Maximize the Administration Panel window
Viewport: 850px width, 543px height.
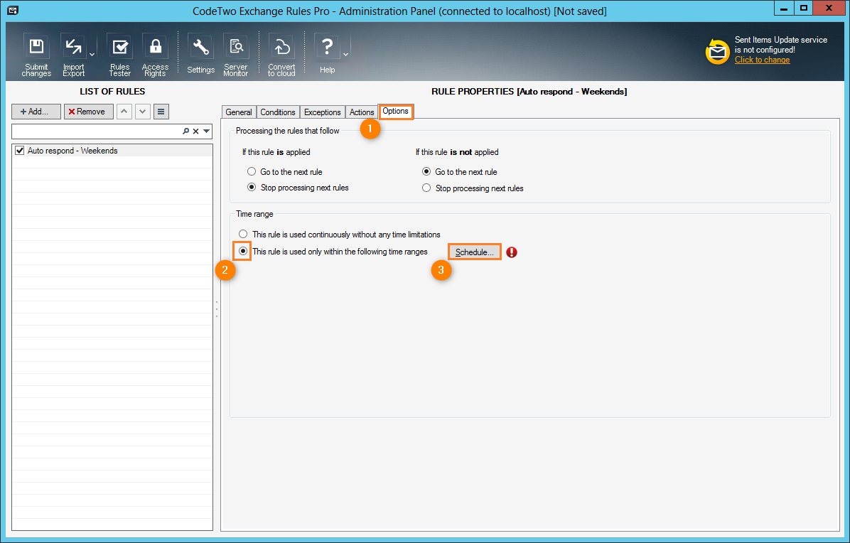tap(803, 8)
